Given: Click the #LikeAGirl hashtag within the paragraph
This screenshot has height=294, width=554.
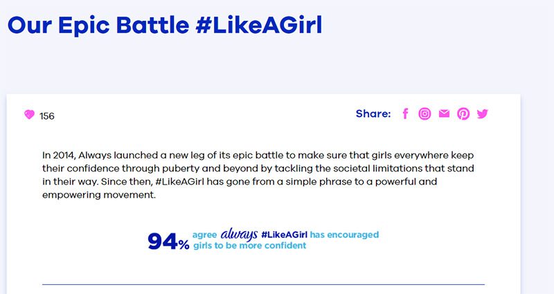Looking at the screenshot, I should click(x=180, y=182).
